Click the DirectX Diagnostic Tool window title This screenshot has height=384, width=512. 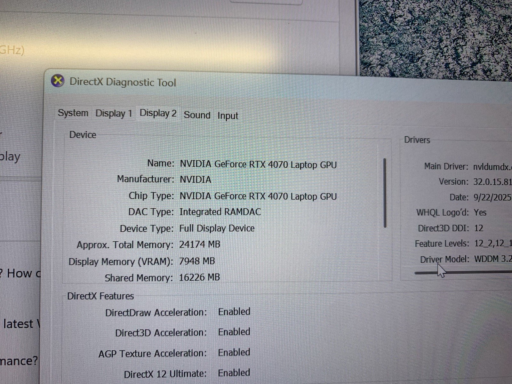click(123, 82)
